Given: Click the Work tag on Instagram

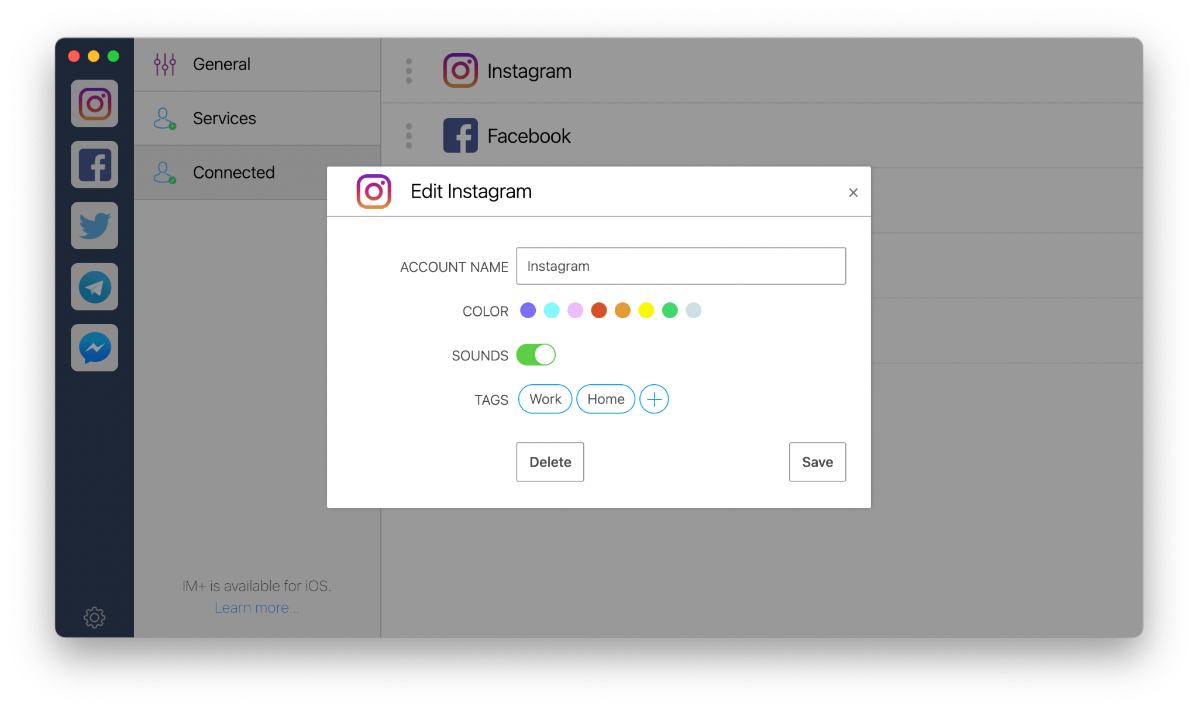Looking at the screenshot, I should coord(543,398).
